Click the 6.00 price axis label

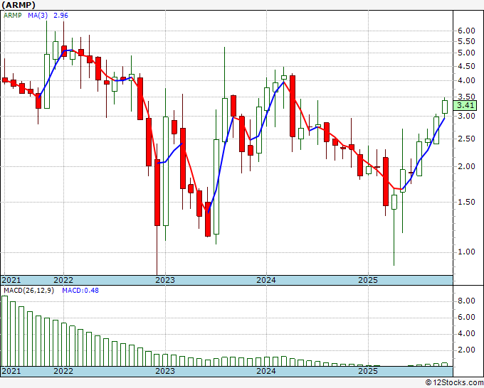[466, 31]
